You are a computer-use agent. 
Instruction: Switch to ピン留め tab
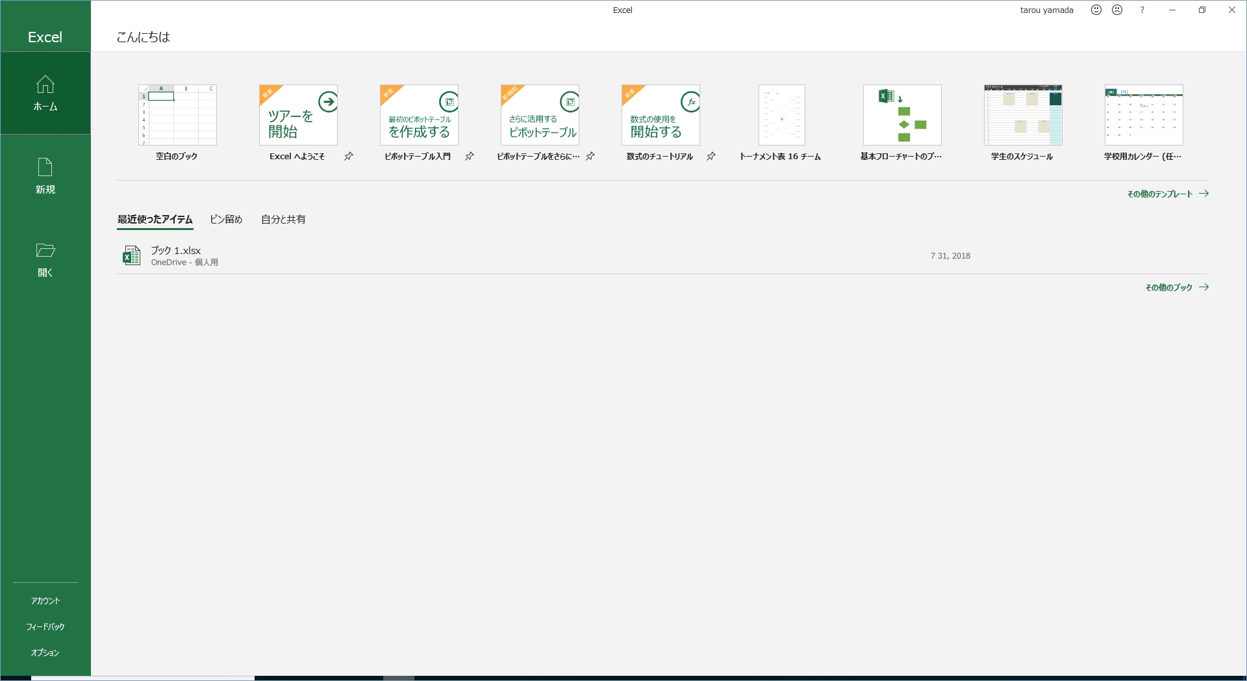226,220
